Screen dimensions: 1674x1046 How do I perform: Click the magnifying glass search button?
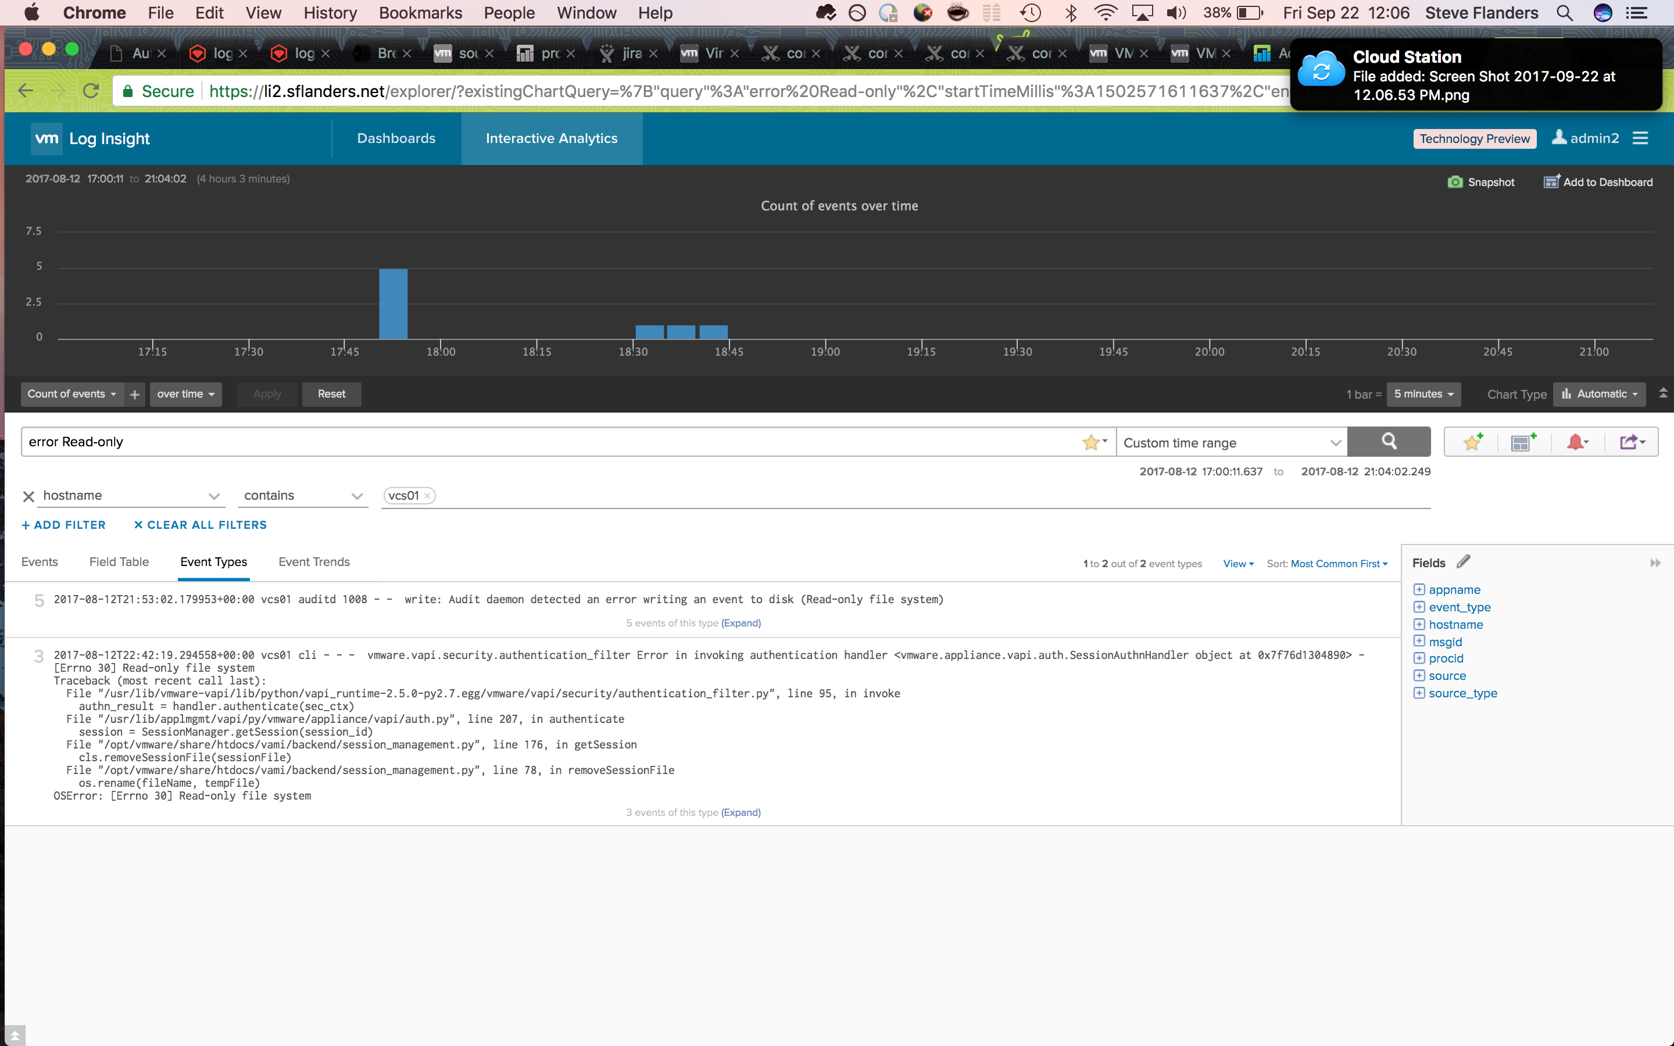pos(1388,442)
